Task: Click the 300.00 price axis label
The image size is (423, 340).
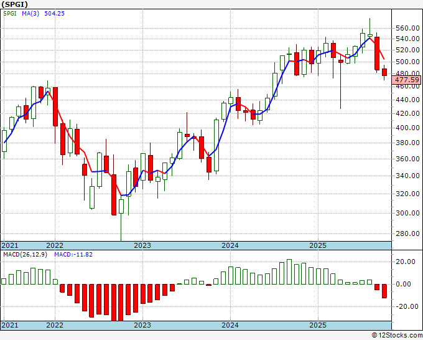Action: click(x=407, y=213)
